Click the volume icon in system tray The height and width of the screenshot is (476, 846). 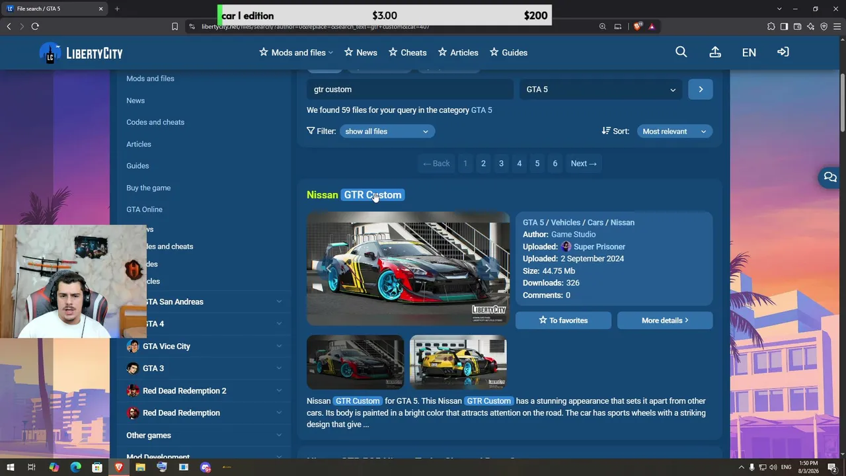click(x=773, y=467)
